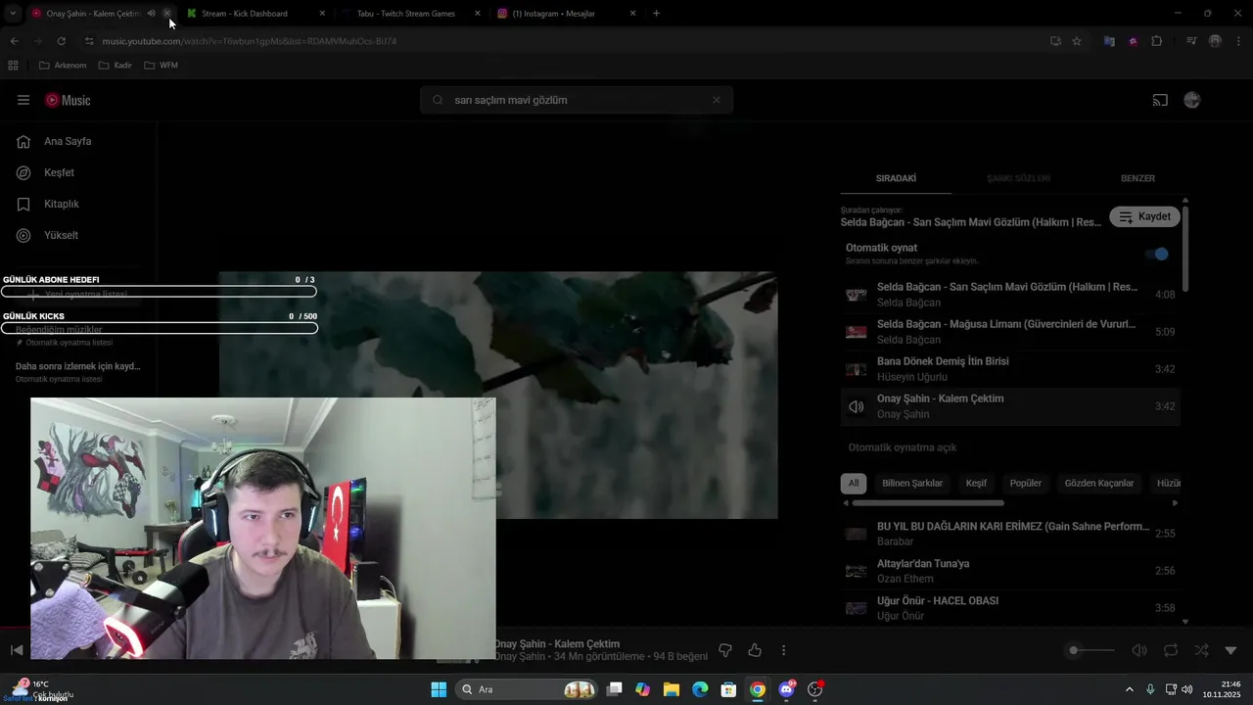
Task: Open the Chrome three-dot menu
Action: point(1239,41)
